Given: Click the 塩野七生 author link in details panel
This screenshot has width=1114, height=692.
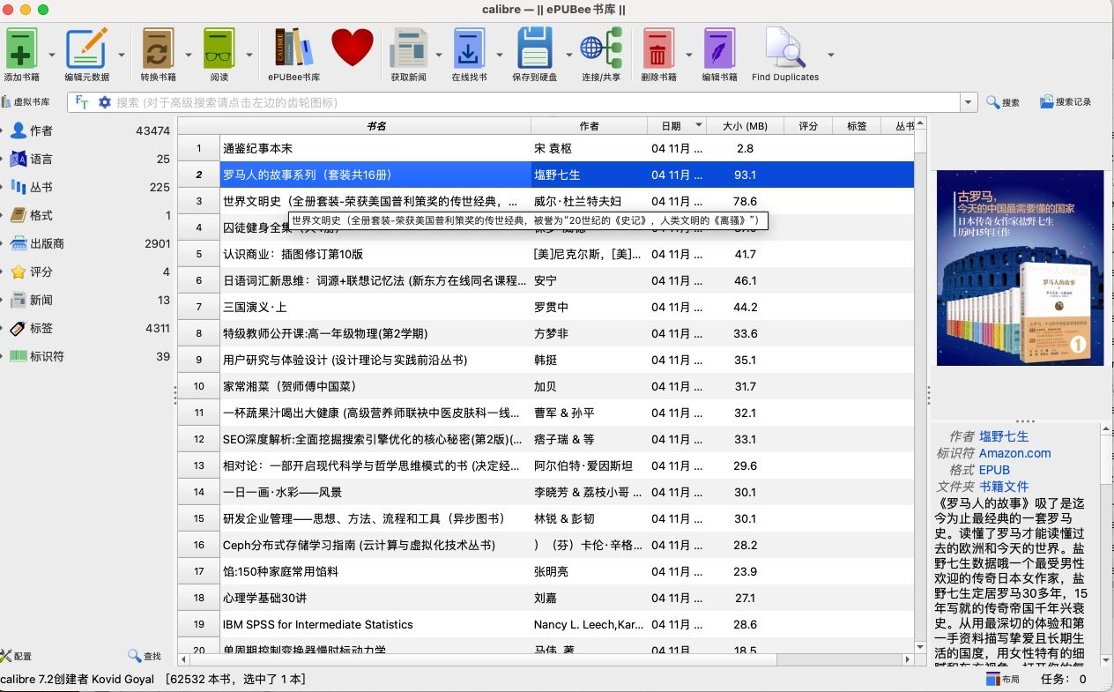Looking at the screenshot, I should pos(1004,436).
